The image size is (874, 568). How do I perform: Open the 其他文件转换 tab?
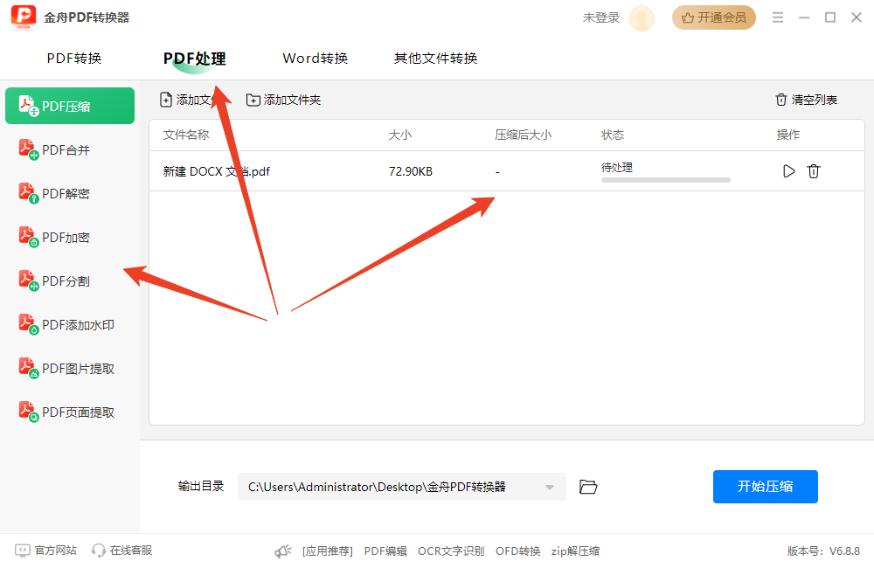[x=435, y=59]
